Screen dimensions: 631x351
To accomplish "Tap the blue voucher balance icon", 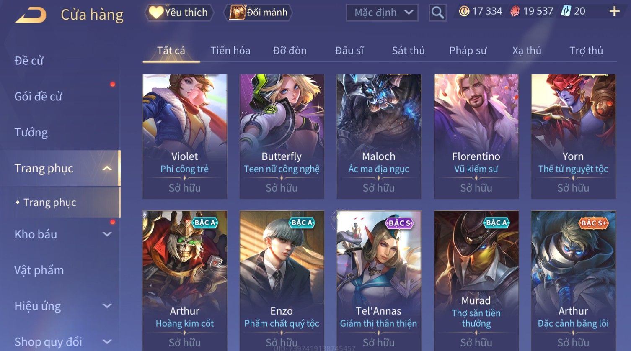I will coord(566,11).
